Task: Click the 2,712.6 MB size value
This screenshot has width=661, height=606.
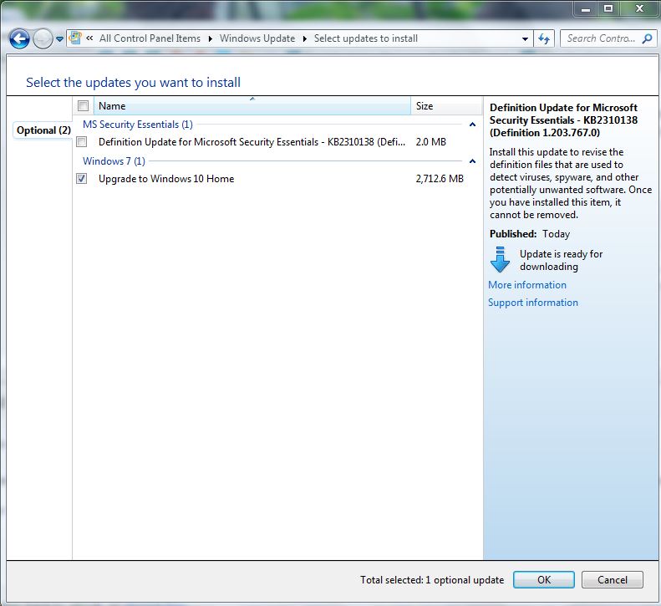Action: (x=440, y=179)
